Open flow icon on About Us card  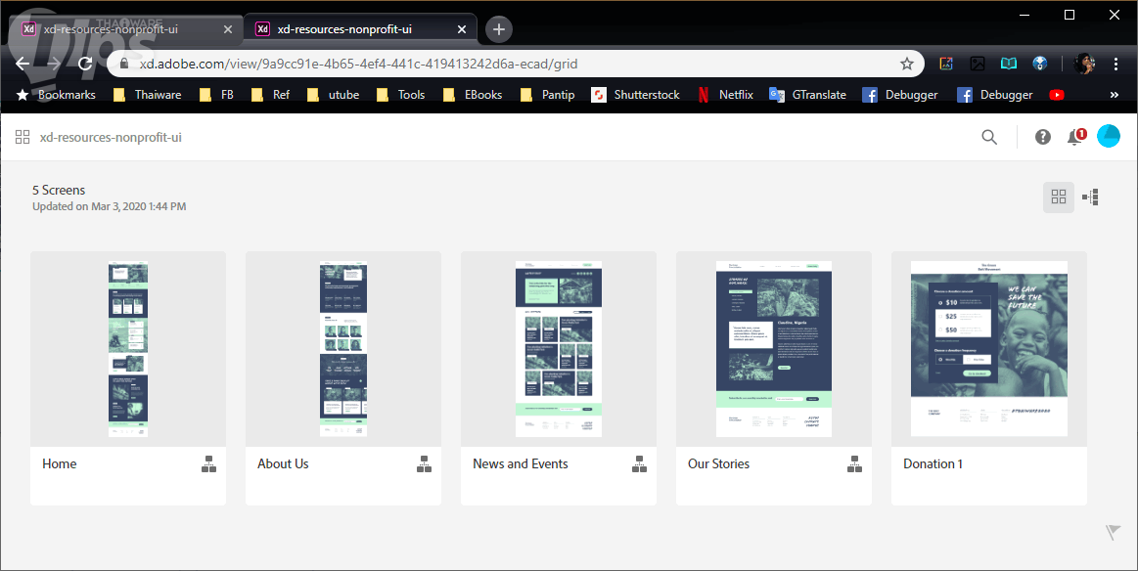click(x=425, y=464)
